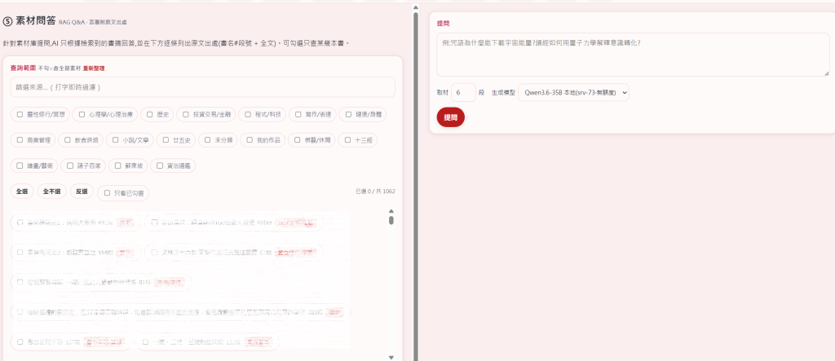Click the 查詢範圍 label

pyautogui.click(x=23, y=68)
